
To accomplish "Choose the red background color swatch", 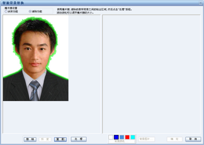I will [x=127, y=137].
